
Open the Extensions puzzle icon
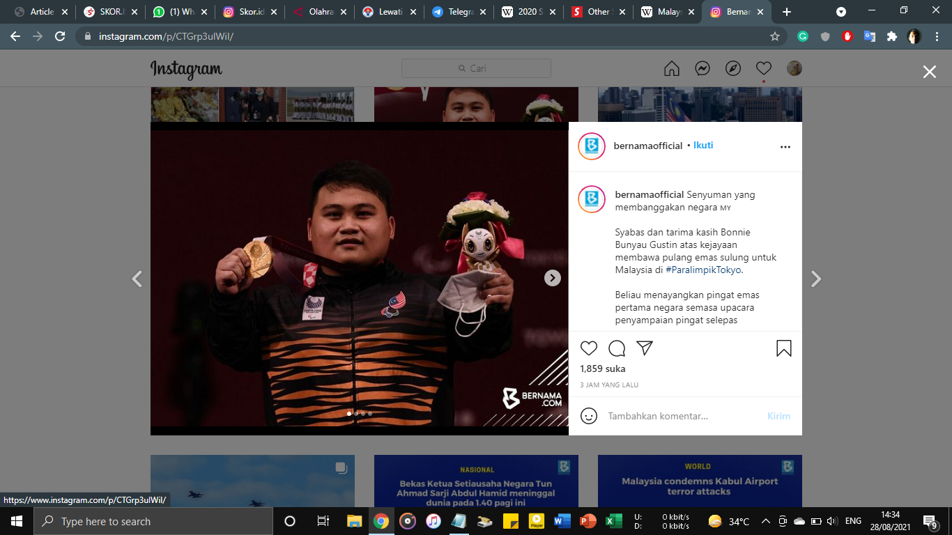tap(891, 36)
